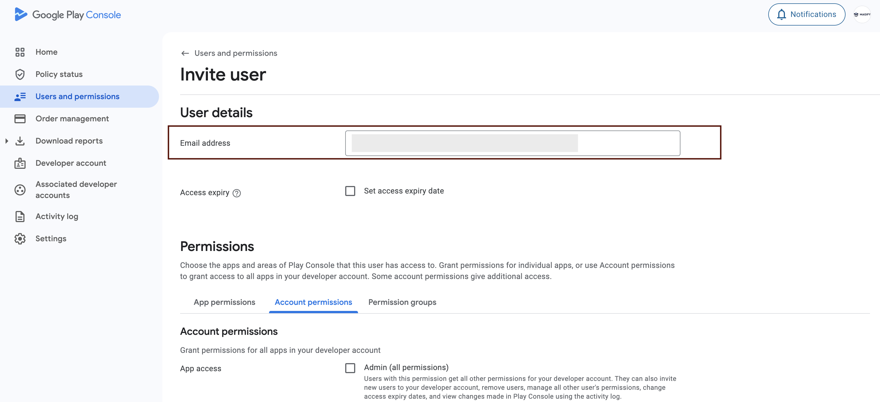Click the back arrow near Users and permissions

(185, 53)
